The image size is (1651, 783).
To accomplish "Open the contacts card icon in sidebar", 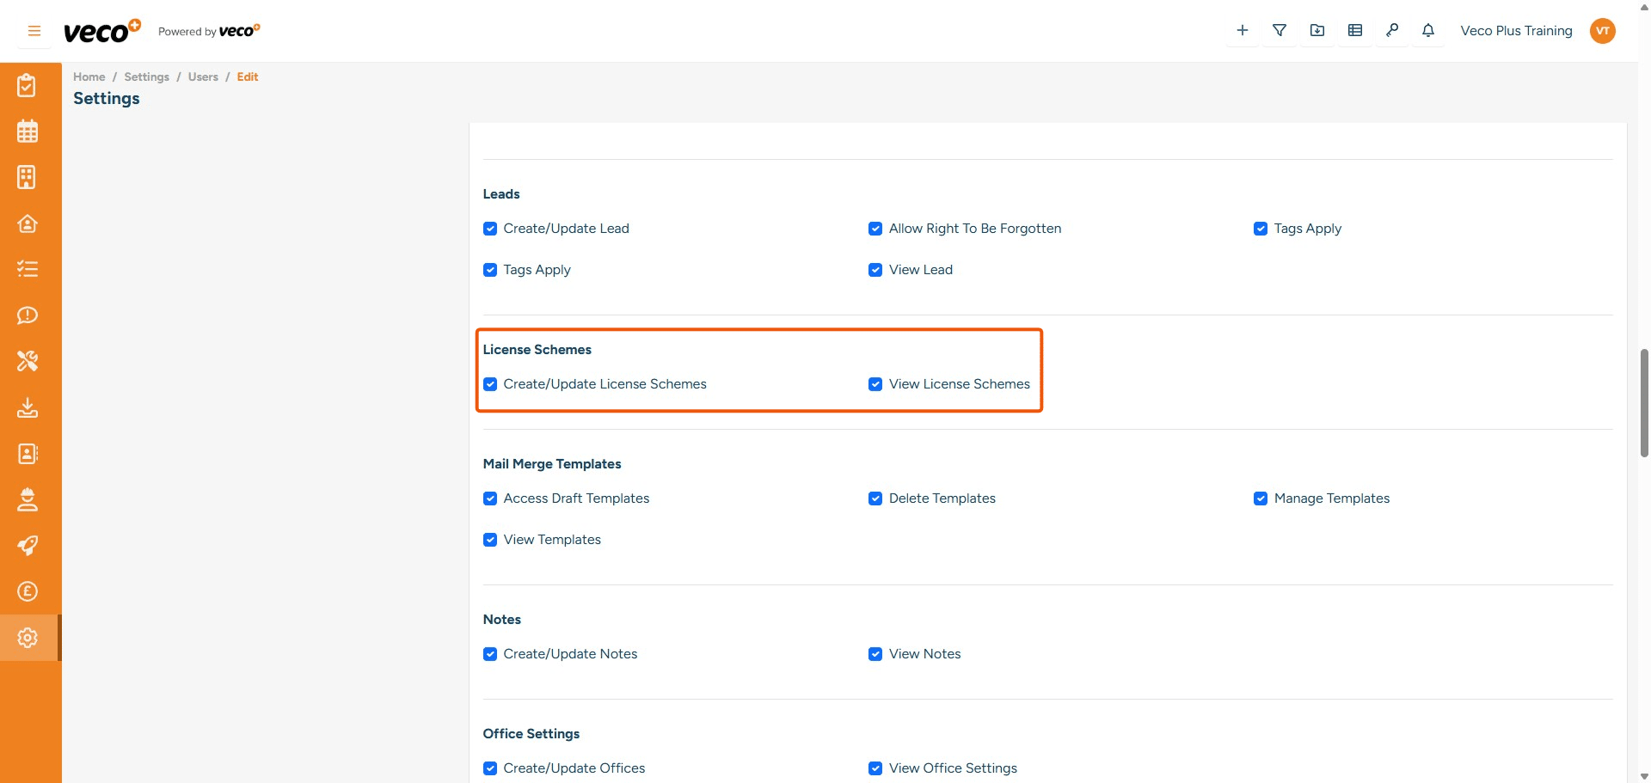I will [28, 454].
